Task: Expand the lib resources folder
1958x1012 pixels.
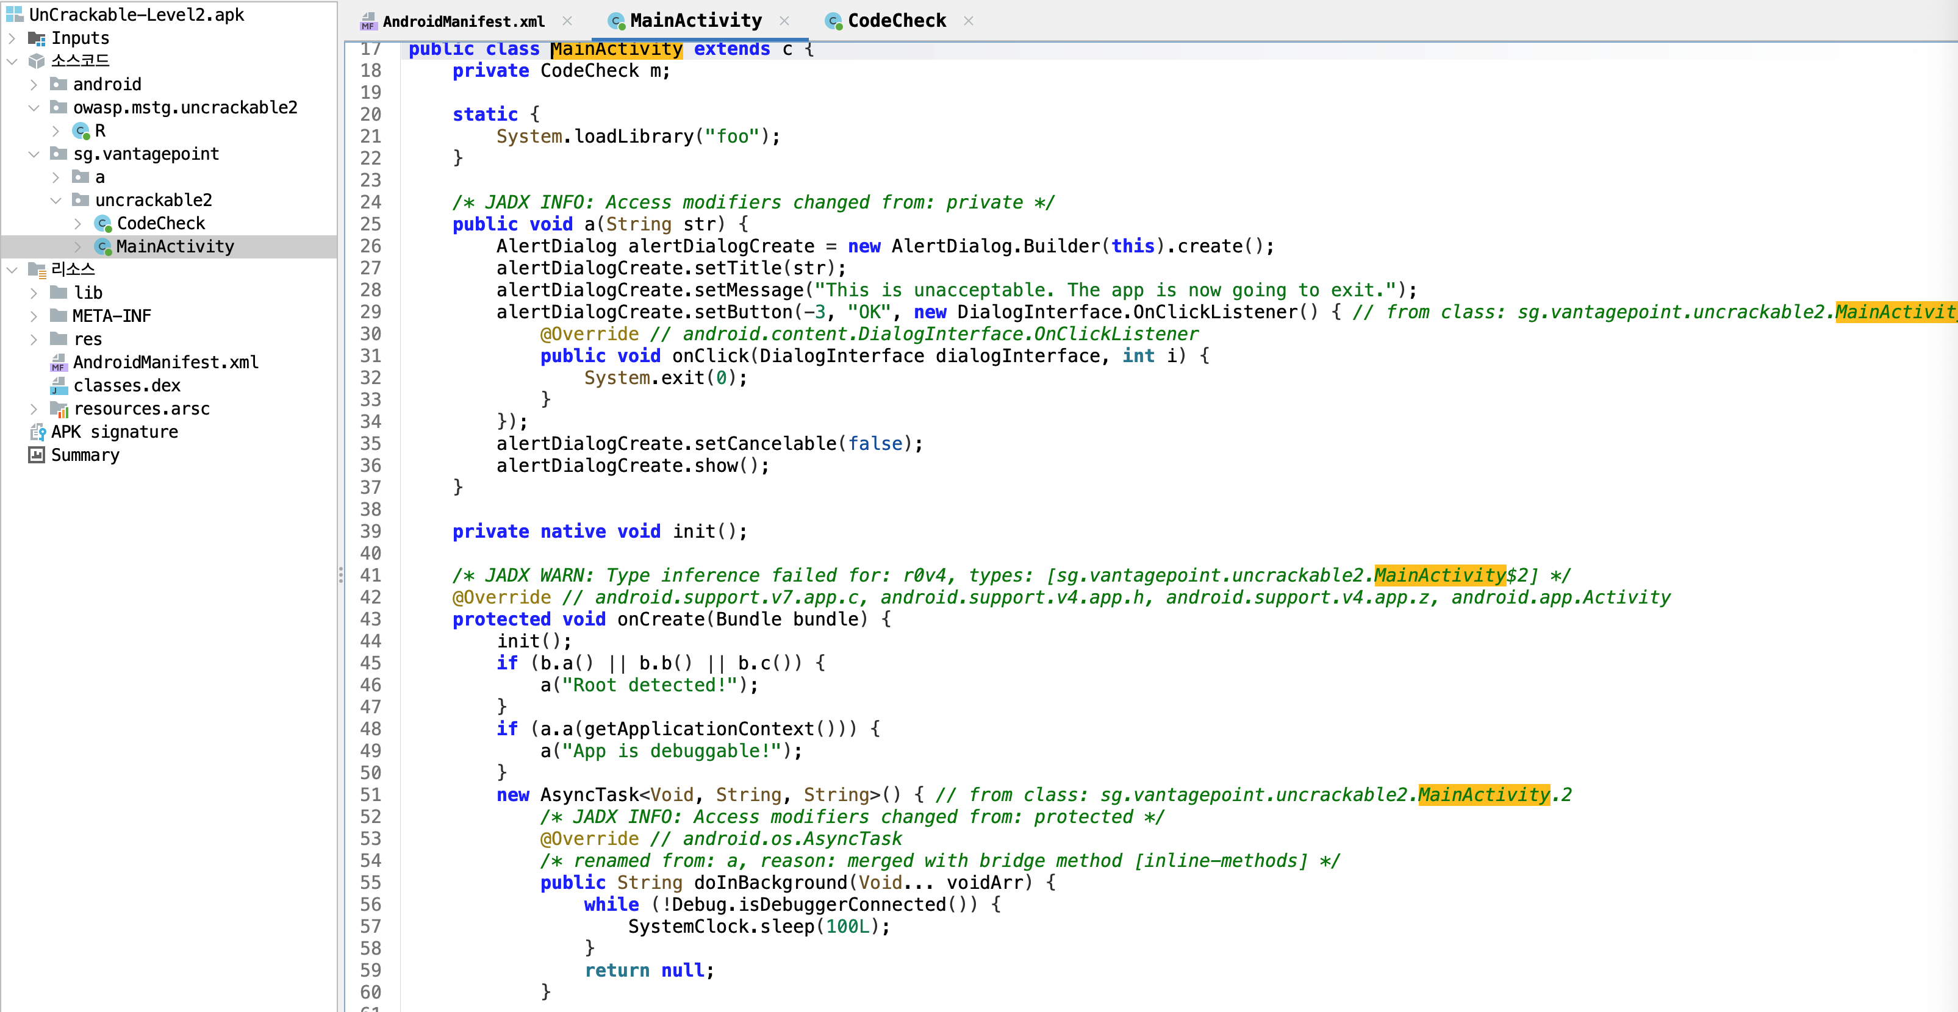Action: tap(34, 293)
